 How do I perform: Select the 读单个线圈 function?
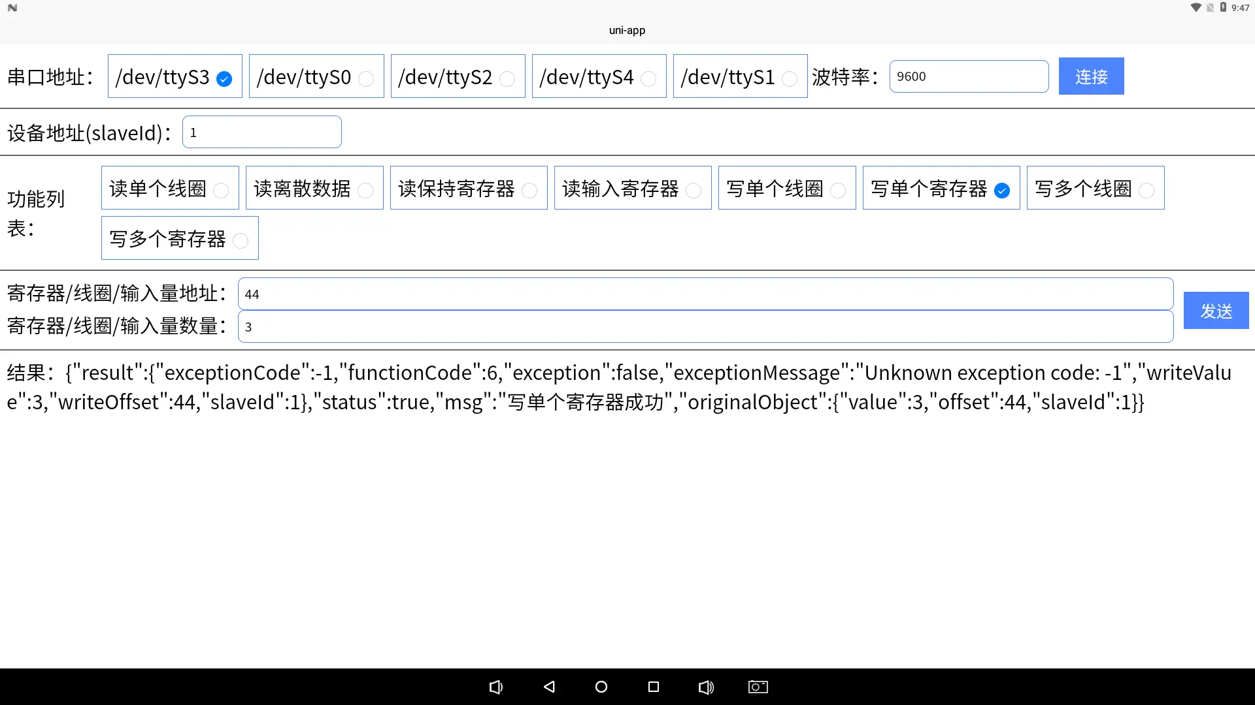[170, 188]
